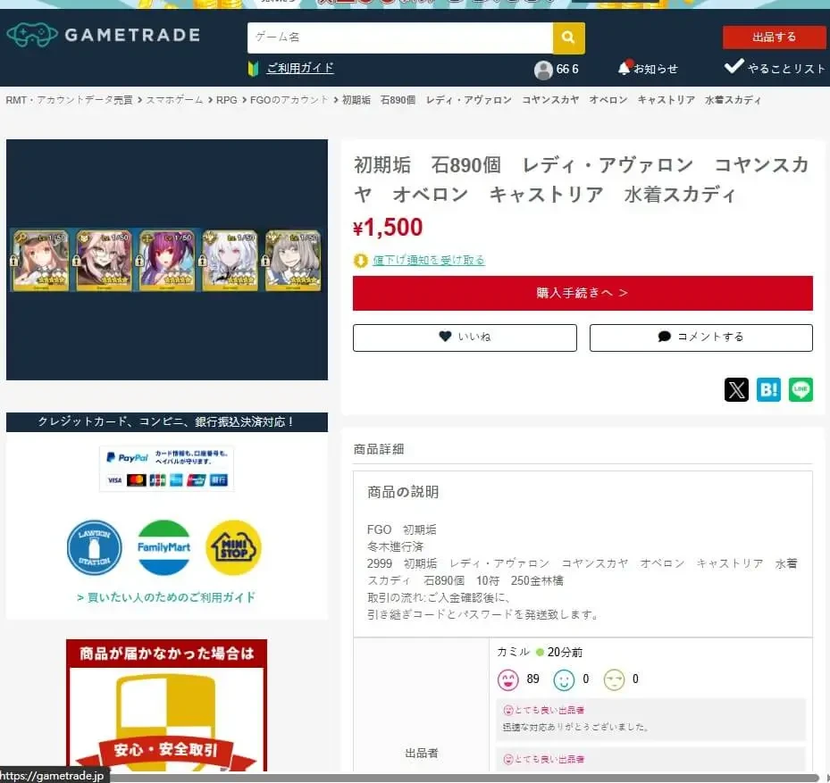
Task: Open the RPG breadcrumb link
Action: 227,100
